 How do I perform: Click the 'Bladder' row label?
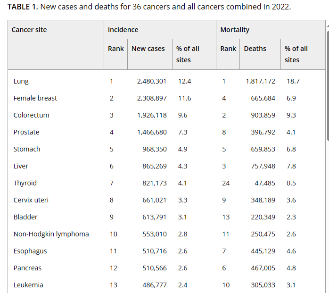point(25,217)
